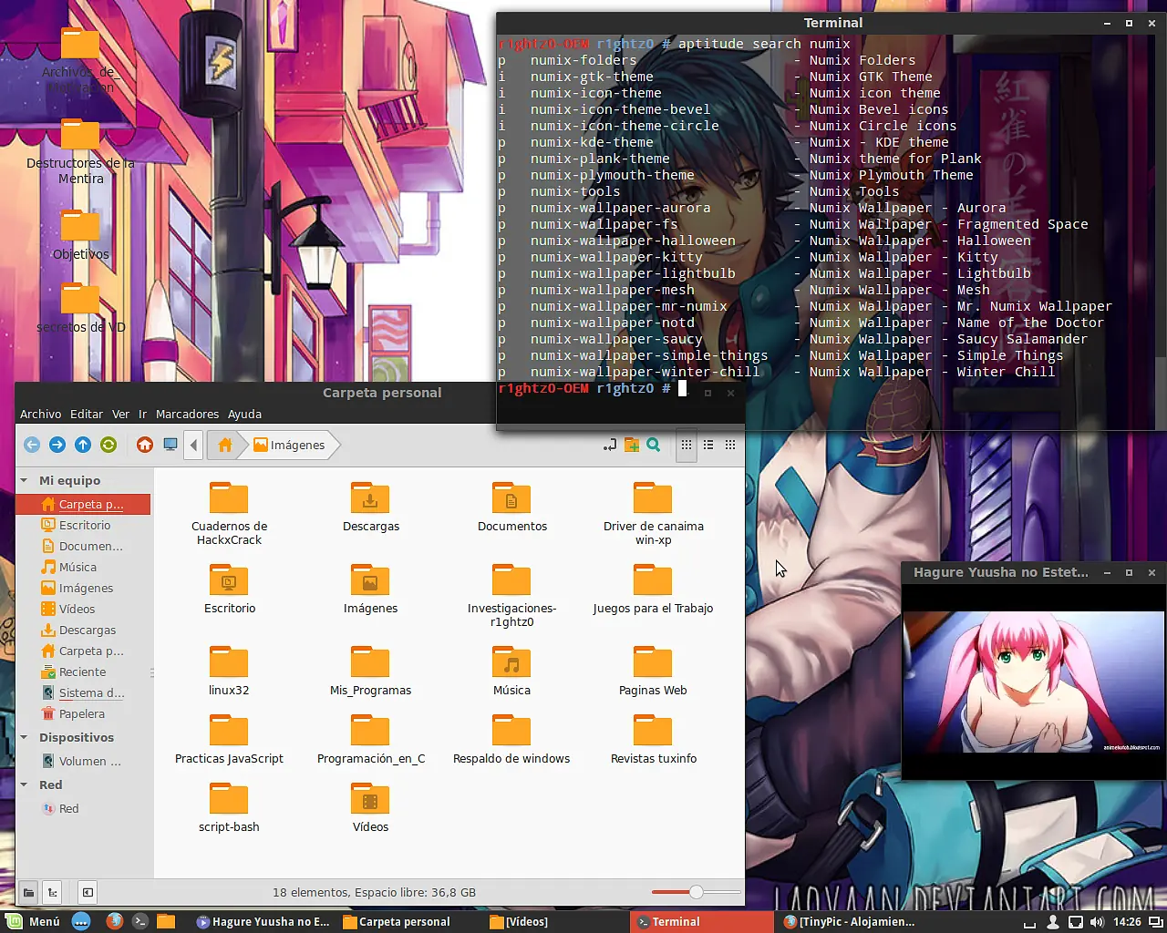This screenshot has height=933, width=1167.
Task: Reload the current folder view
Action: (x=108, y=445)
